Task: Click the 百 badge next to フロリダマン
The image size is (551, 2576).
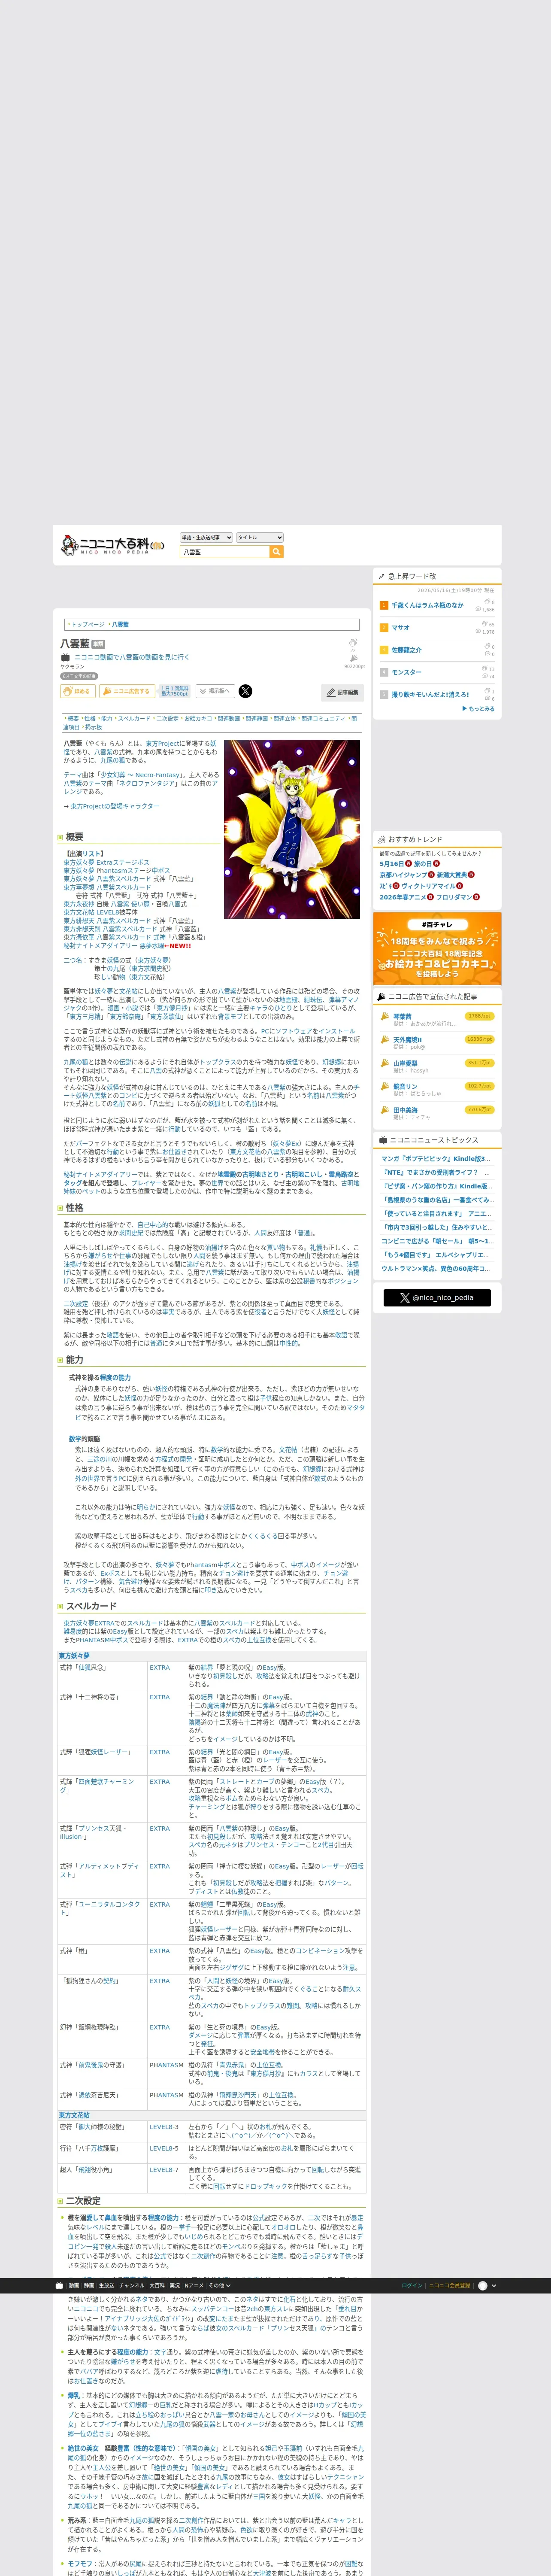Action: [476, 897]
